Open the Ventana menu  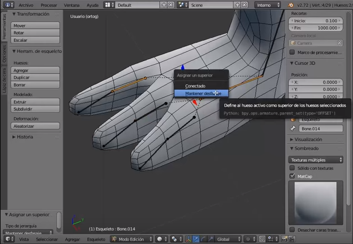pos(72,5)
